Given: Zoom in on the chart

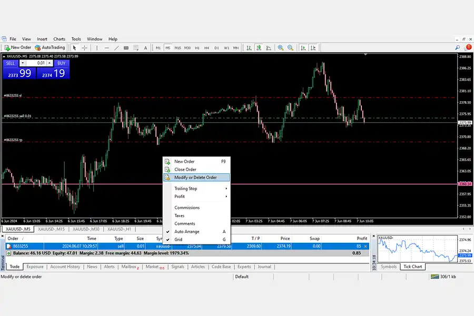Looking at the screenshot, I should (281, 48).
